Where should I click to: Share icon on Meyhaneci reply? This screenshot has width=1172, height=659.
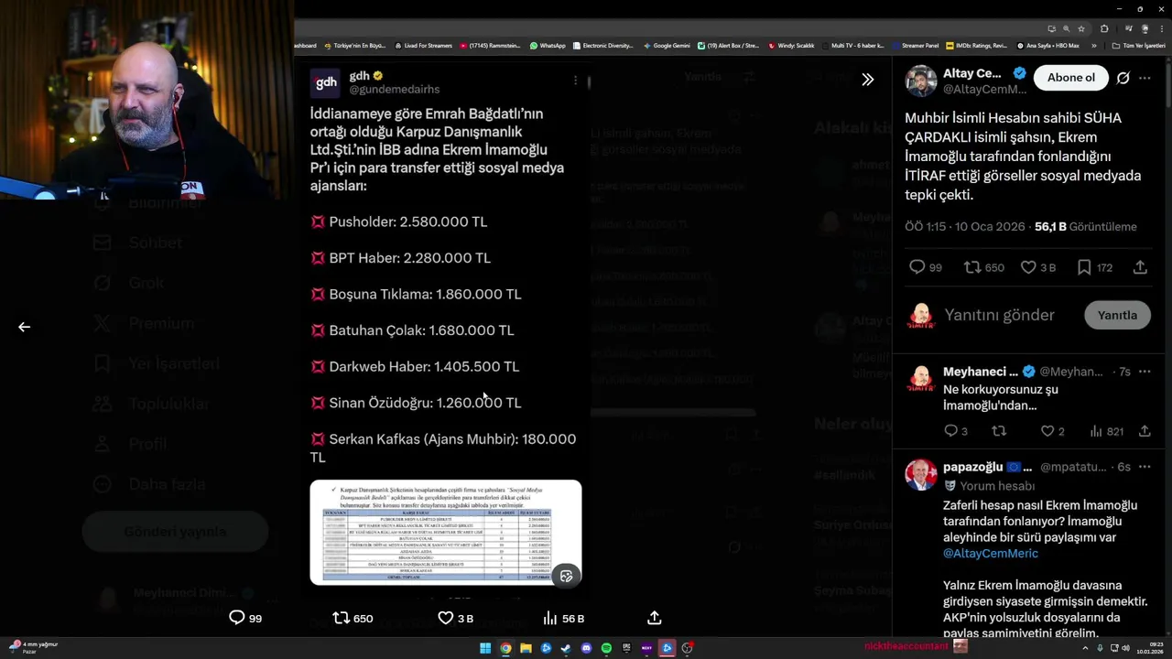1145,431
